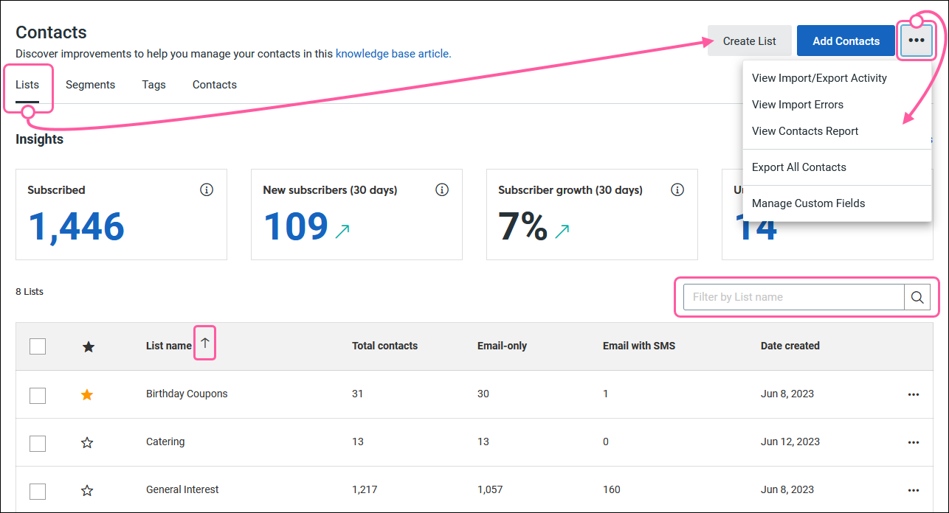
Task: Click General Interest email-only value 1,057
Action: 491,489
